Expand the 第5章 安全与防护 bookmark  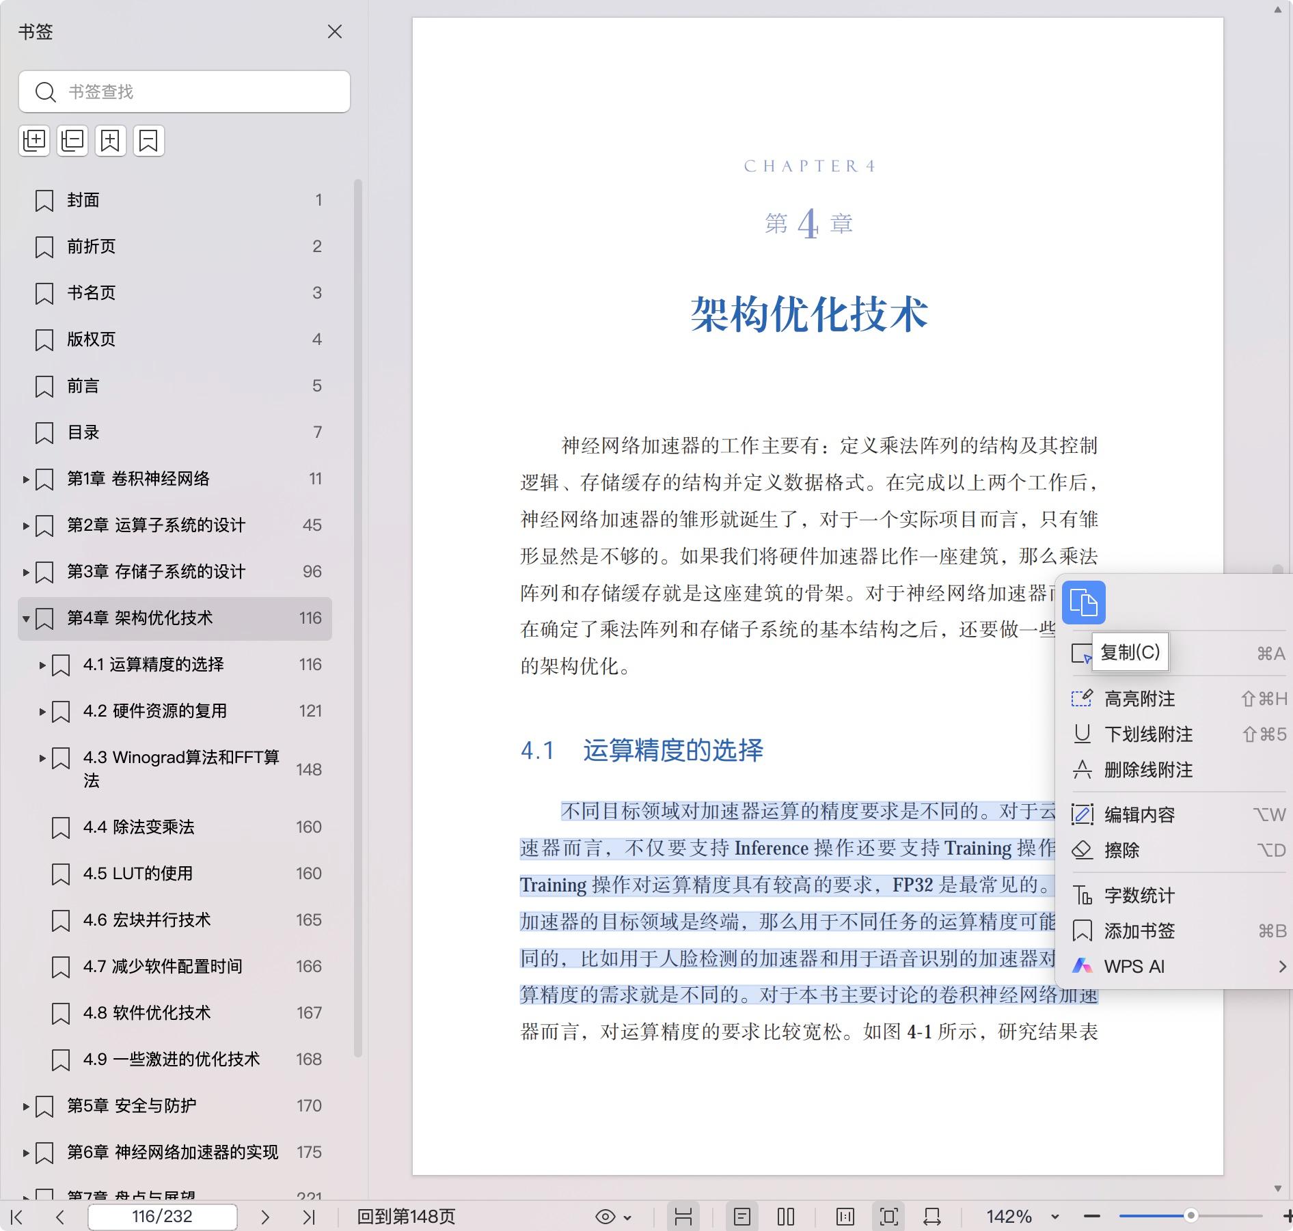(25, 1106)
